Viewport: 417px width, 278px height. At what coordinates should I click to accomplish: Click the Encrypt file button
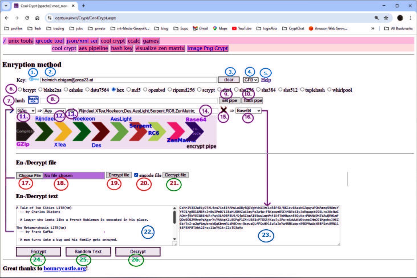(119, 175)
